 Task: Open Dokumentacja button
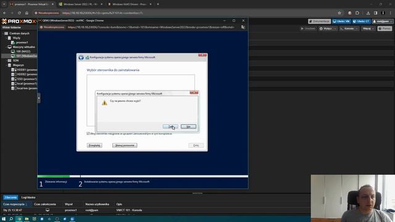point(320,22)
